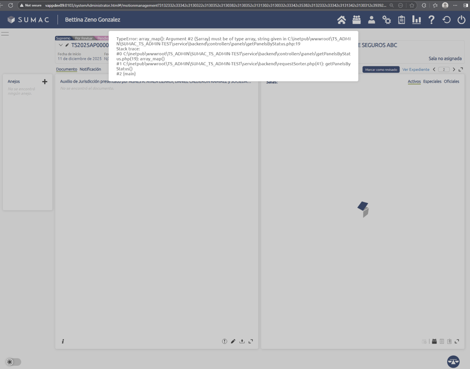The image size is (470, 369).
Task: Click Marcar como revisado button
Action: pyautogui.click(x=381, y=70)
